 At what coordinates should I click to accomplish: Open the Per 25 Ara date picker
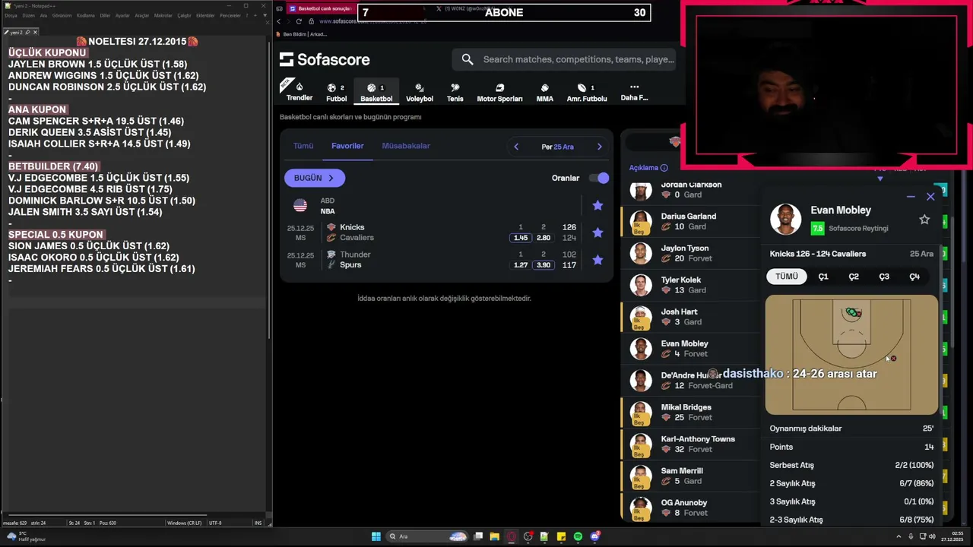557,147
